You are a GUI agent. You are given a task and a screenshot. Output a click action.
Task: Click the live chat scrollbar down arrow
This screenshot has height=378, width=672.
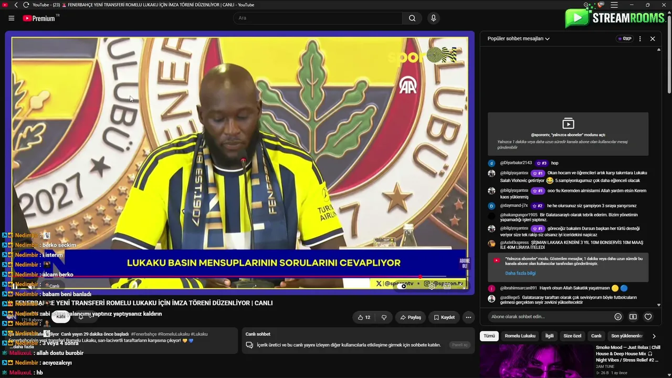(659, 305)
